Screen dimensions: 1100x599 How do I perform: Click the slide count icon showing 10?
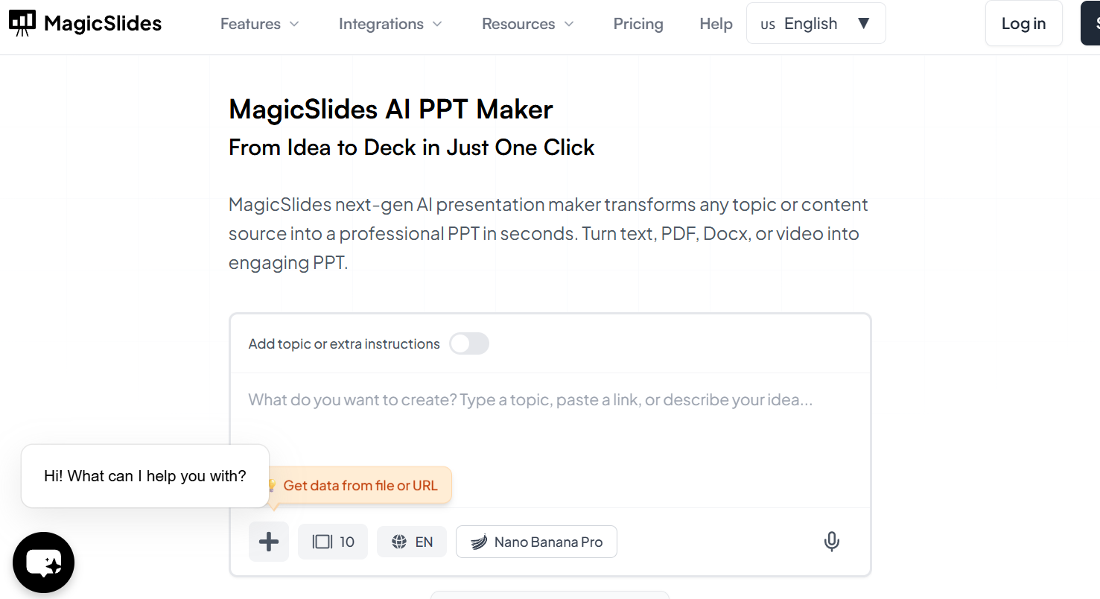click(332, 542)
